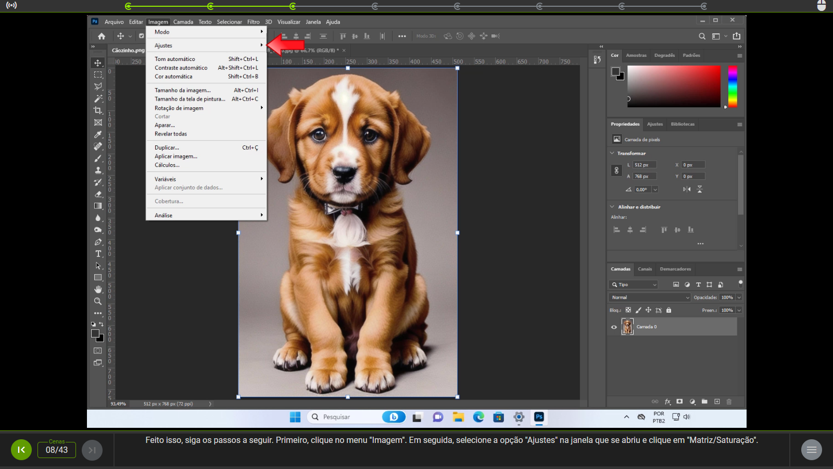Open the Opacidade dropdown arrow

click(739, 298)
